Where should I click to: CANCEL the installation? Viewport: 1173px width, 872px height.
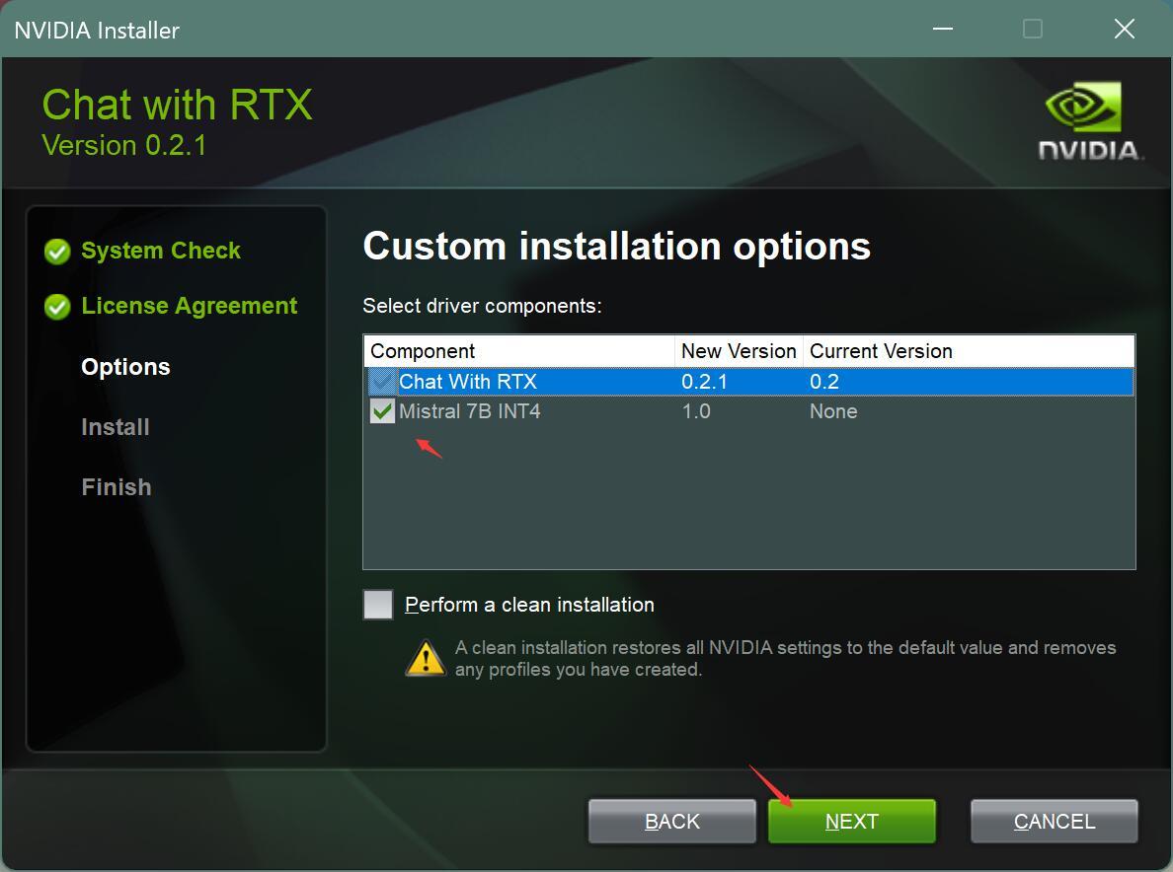(x=1055, y=821)
